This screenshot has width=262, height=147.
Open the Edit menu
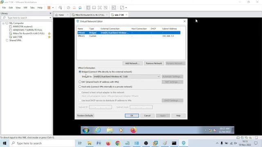pos(11,8)
